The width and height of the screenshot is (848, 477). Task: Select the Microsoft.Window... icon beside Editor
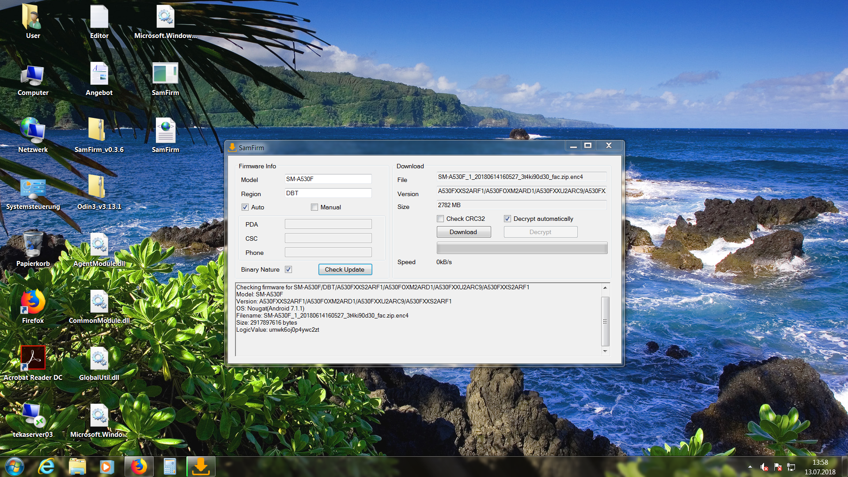point(165,21)
